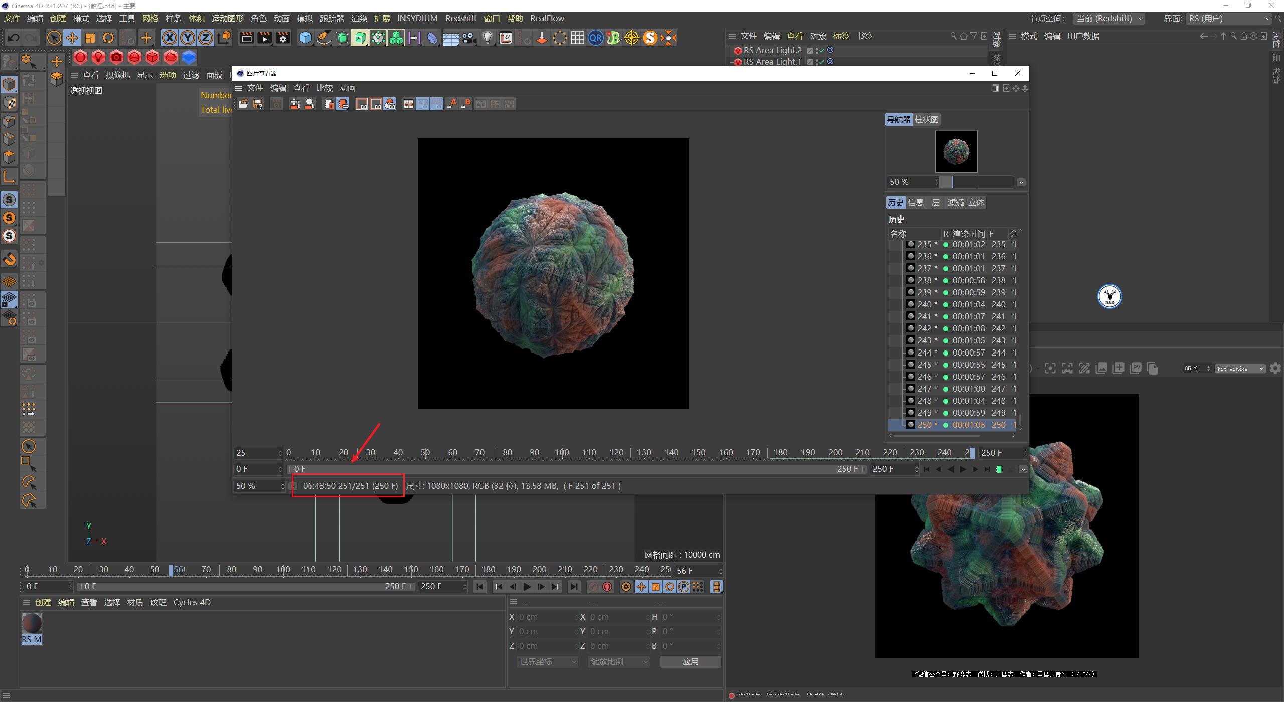Open Render Settings from the toolbar
This screenshot has height=702, width=1284.
pos(282,38)
